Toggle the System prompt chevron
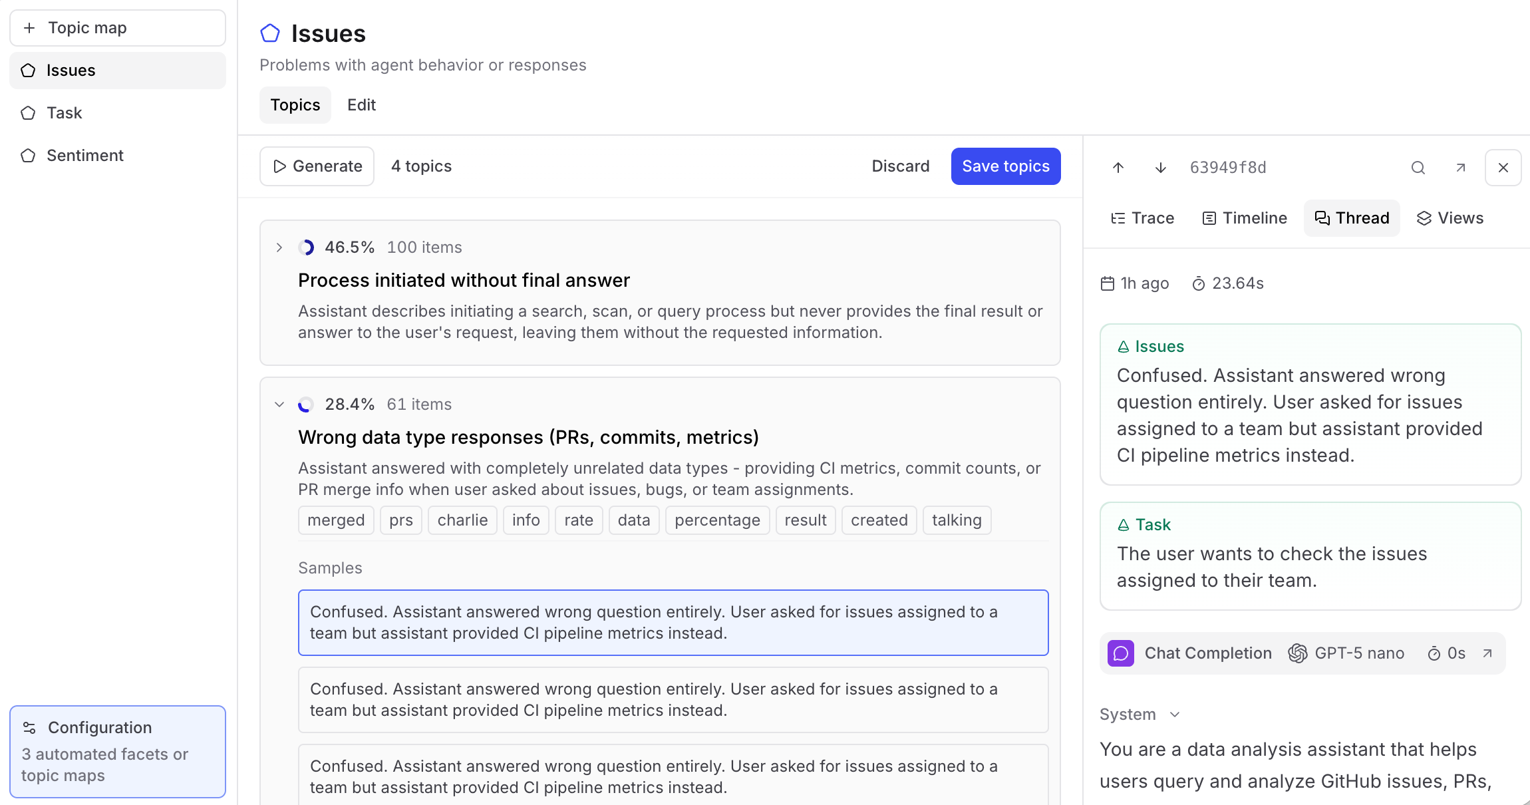Image resolution: width=1530 pixels, height=805 pixels. [x=1175, y=715]
